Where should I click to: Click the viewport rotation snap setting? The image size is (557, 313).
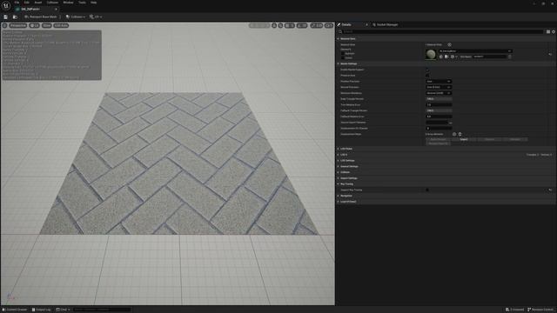coord(302,25)
